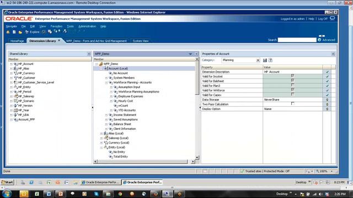Select HP_Customer_Service_Level in Shared Library
Viewport: 353px width, 198px height.
(x=36, y=82)
